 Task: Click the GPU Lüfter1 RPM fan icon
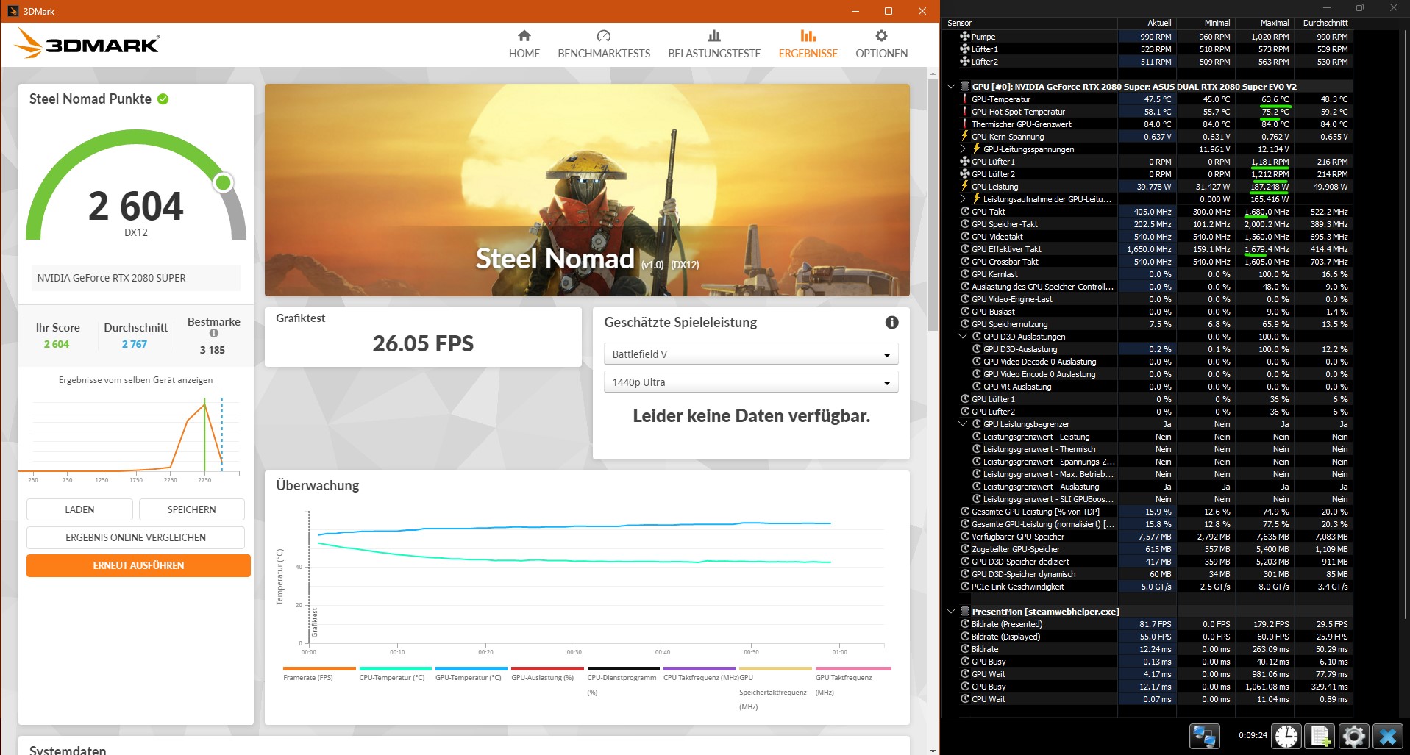[x=965, y=162]
